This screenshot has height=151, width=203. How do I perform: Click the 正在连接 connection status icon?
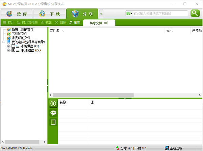click(167, 148)
